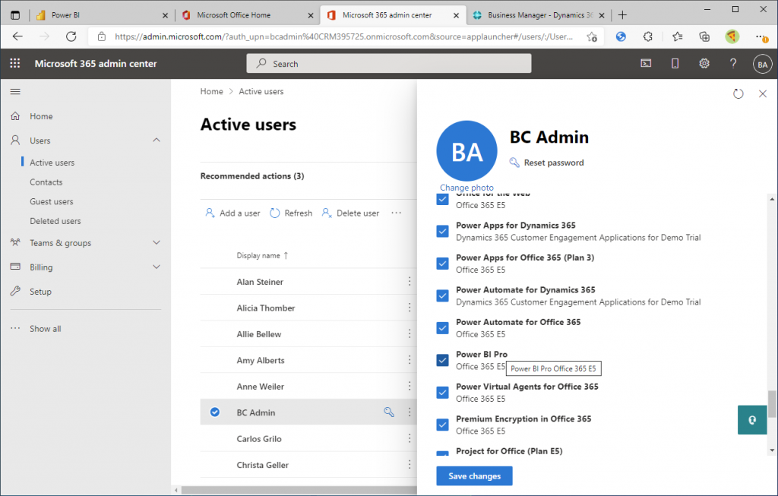The image size is (778, 496).
Task: Click Add a user button
Action: coord(232,213)
